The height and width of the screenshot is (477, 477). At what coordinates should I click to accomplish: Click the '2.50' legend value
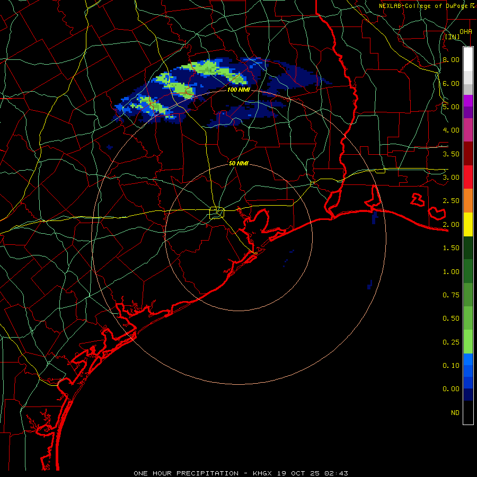click(451, 201)
